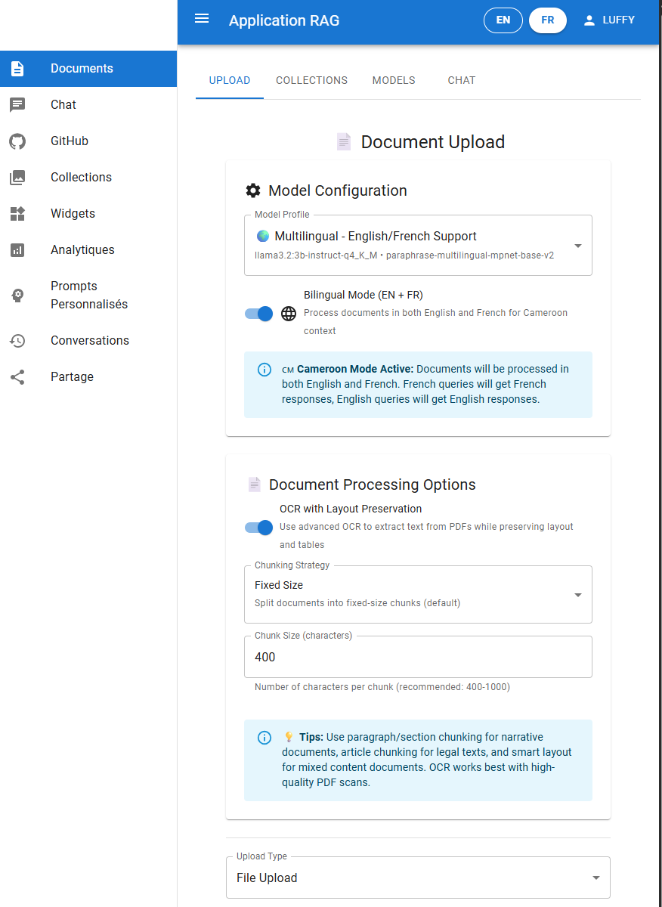Viewport: 662px width, 907px height.
Task: Click the Documents page icon in sidebar
Action: click(17, 69)
